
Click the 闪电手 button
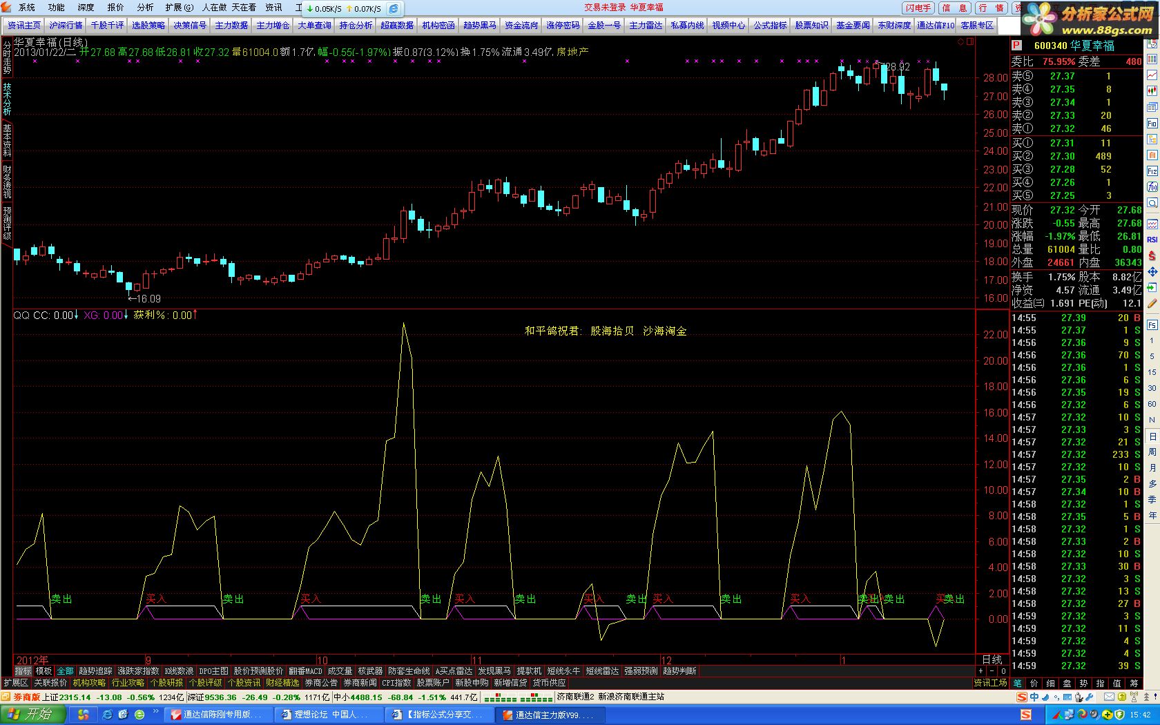pos(918,8)
